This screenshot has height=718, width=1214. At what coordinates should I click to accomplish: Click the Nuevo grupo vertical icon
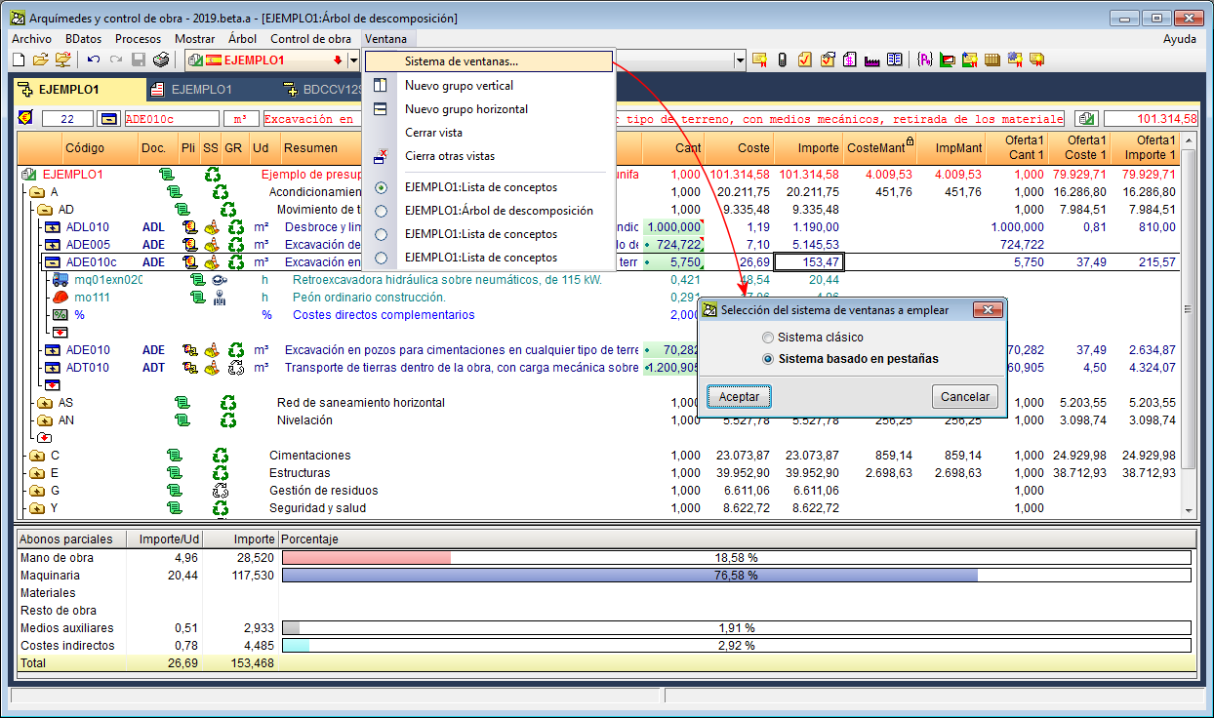[x=381, y=86]
